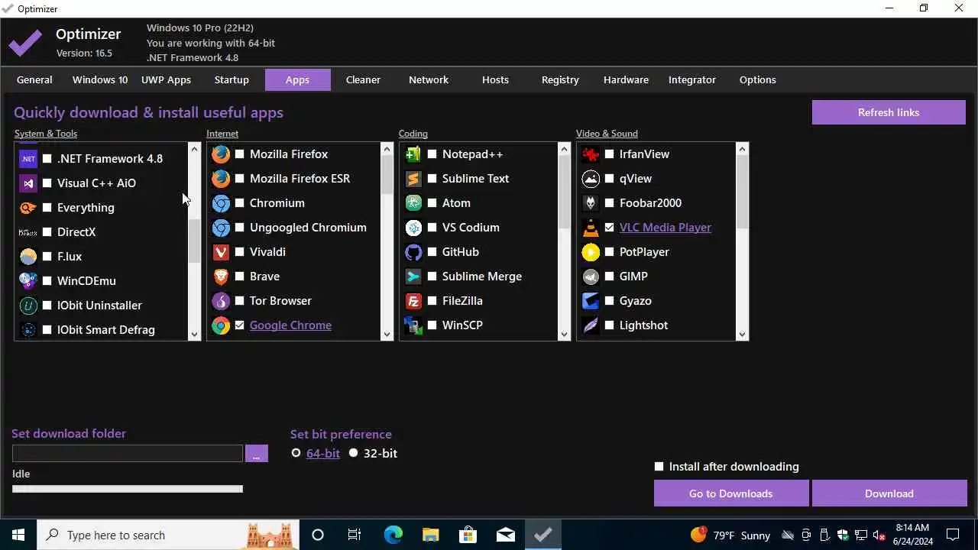
Task: Open File Explorer from the taskbar
Action: (430, 535)
